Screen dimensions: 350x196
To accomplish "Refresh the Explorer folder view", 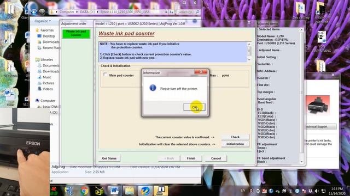I will click(171, 12).
